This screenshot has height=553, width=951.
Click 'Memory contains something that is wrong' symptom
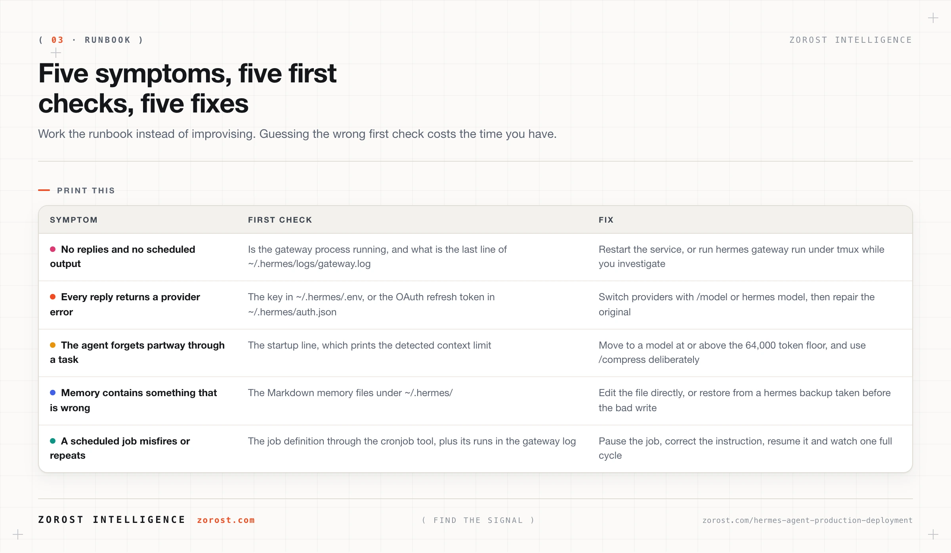(x=134, y=400)
